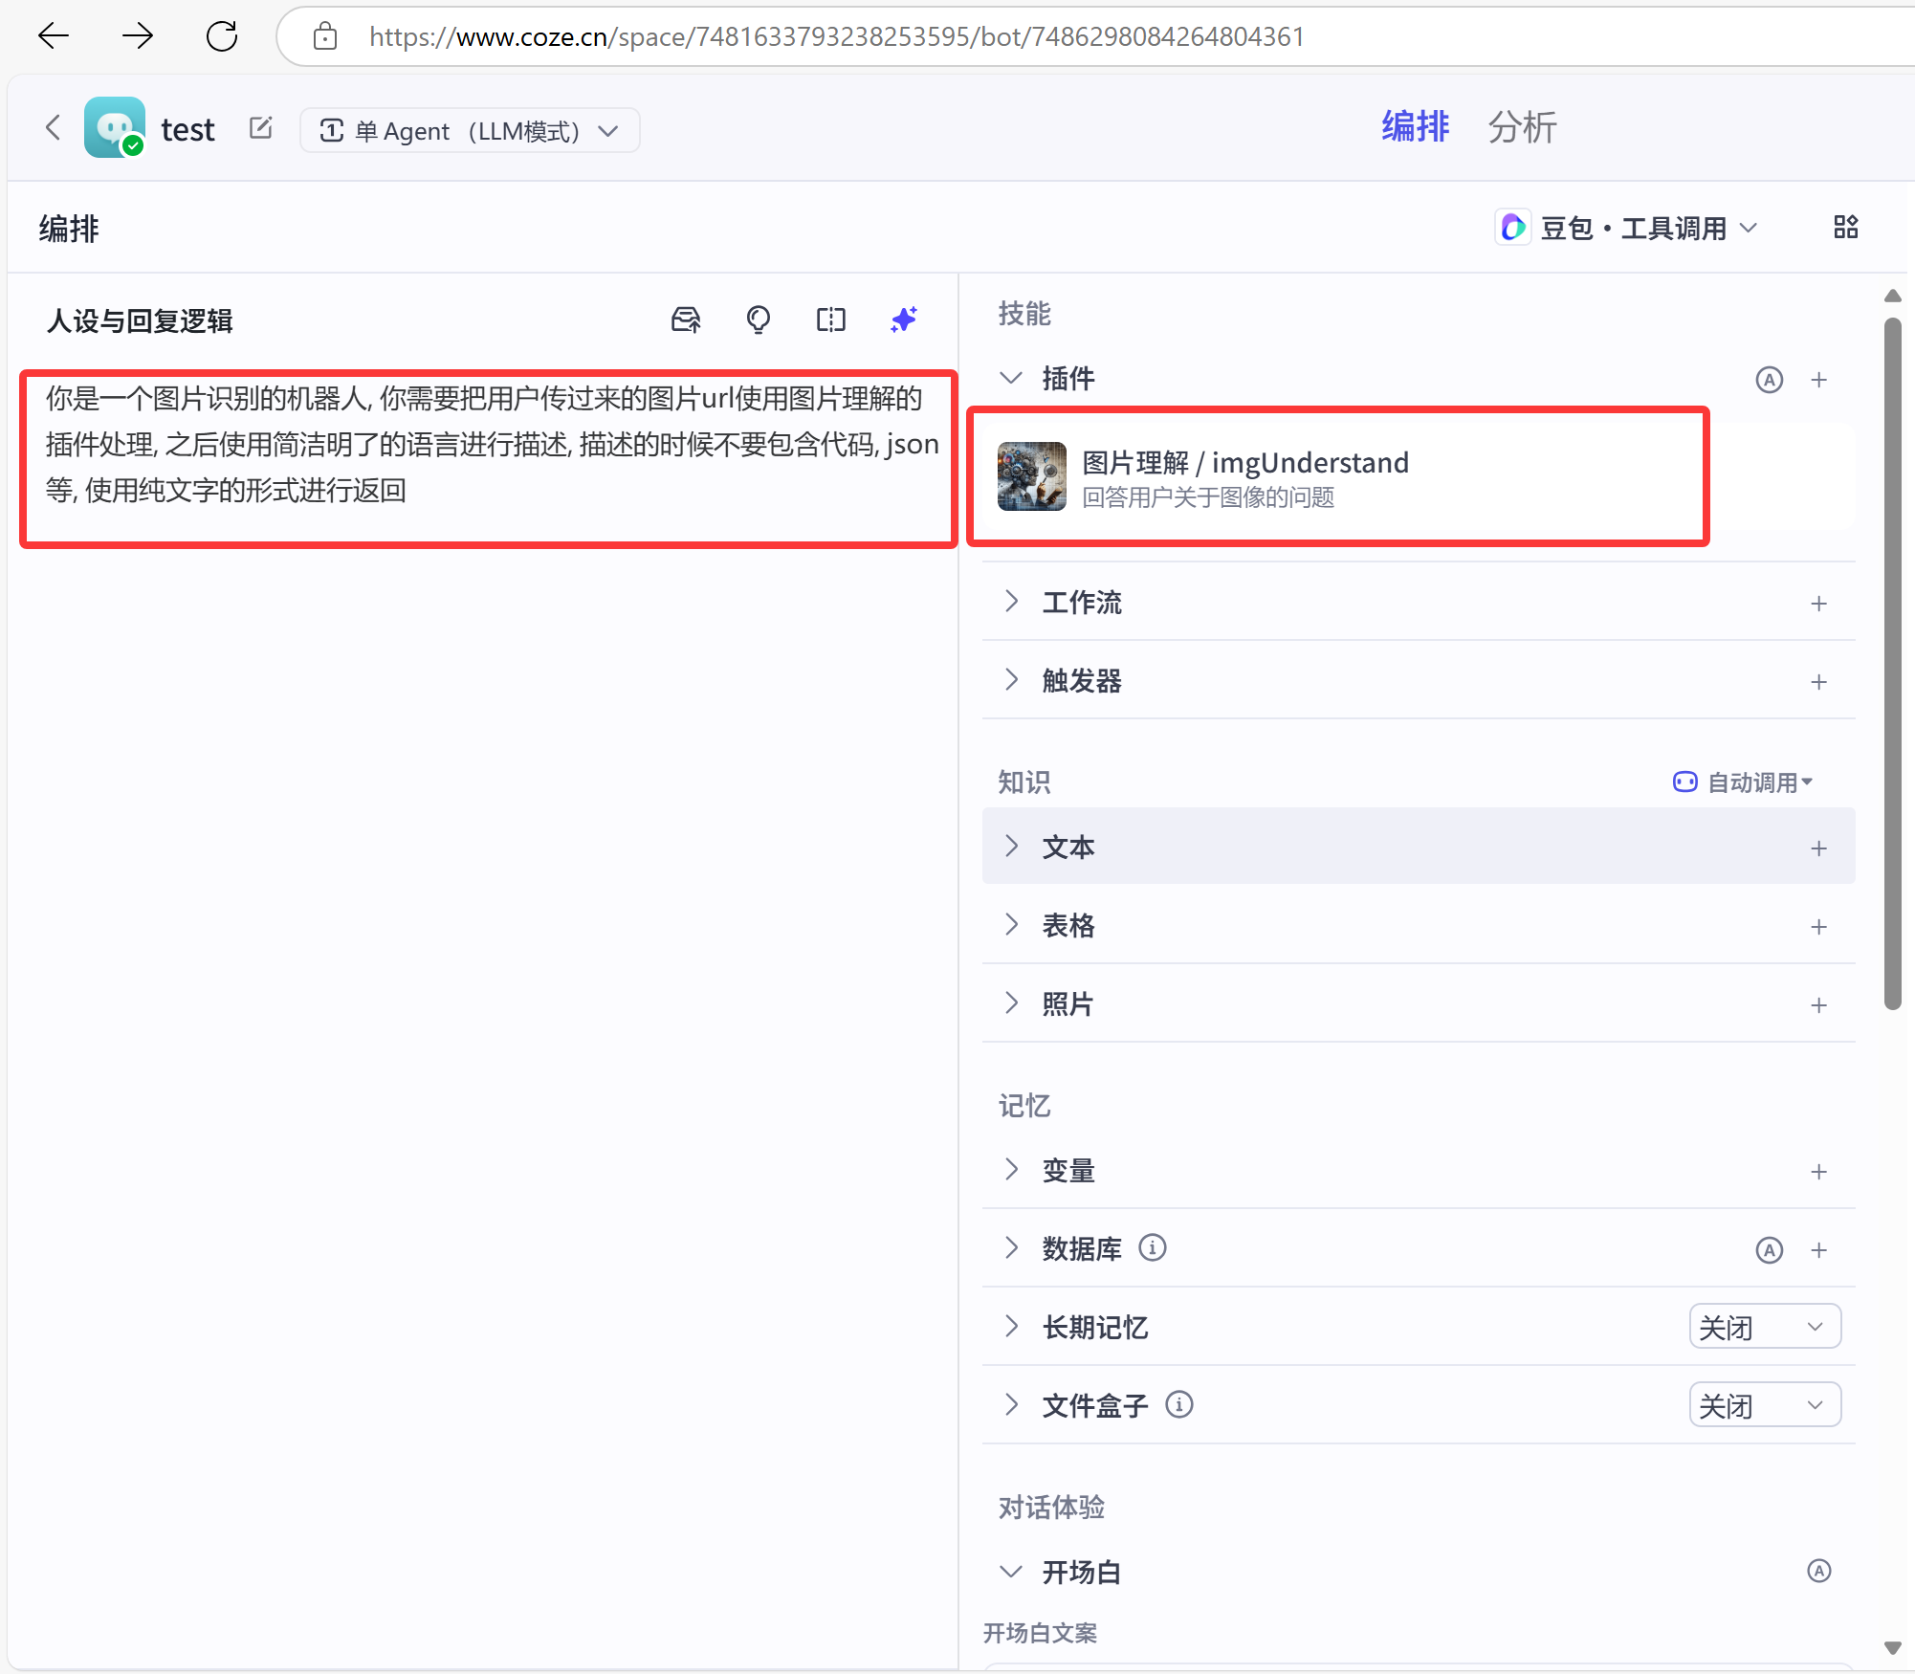This screenshot has height=1674, width=1915.
Task: Expand the 工作流 section
Action: [x=1011, y=602]
